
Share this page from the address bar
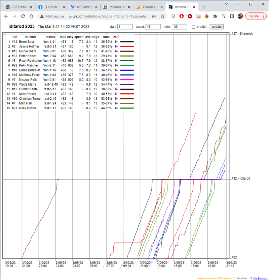154,16
